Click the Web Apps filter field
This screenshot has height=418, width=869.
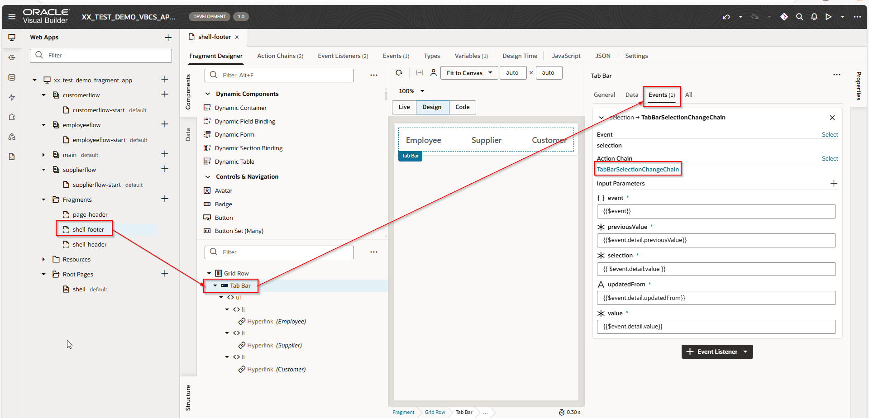[101, 56]
